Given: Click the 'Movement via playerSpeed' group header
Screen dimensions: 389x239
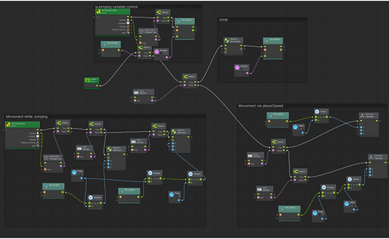Looking at the screenshot, I should [x=260, y=106].
